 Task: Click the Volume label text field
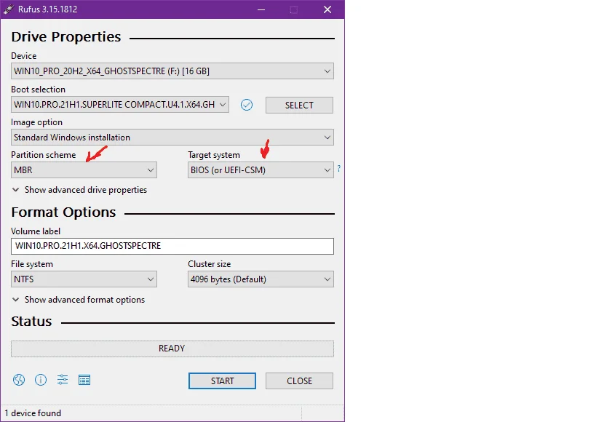172,246
